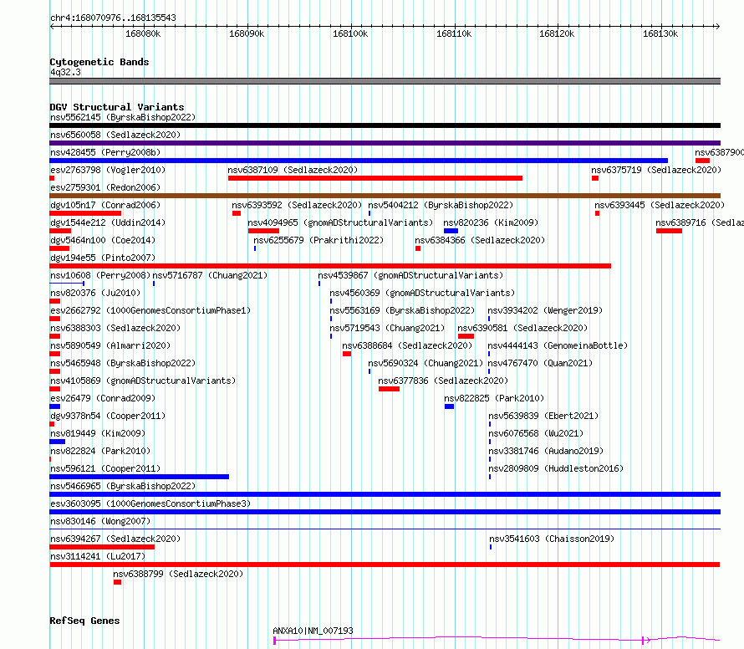Click nsv5466965 (ByrskaBishop2022) label
This screenshot has height=649, width=744.
coord(123,486)
